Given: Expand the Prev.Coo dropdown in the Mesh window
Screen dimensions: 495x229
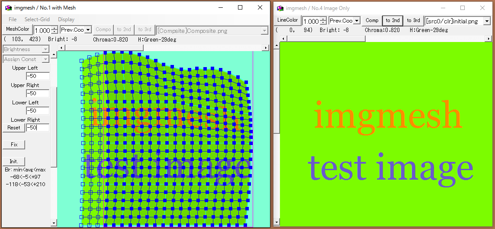Looking at the screenshot, I should click(x=88, y=30).
